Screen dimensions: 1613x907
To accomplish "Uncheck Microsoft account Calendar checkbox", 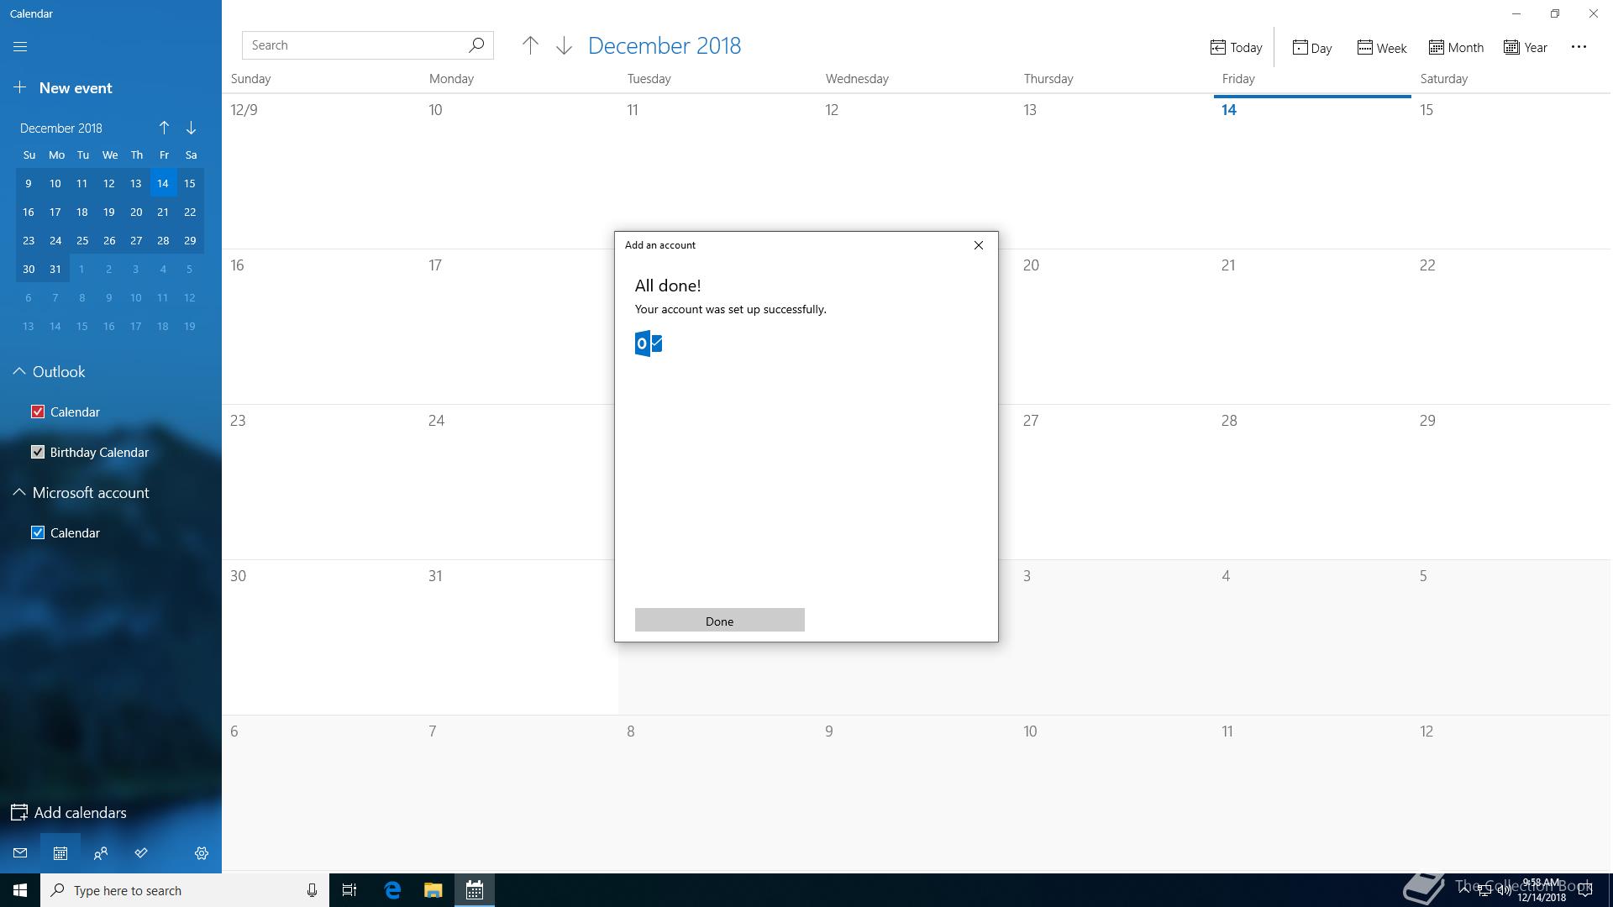I will click(x=38, y=532).
